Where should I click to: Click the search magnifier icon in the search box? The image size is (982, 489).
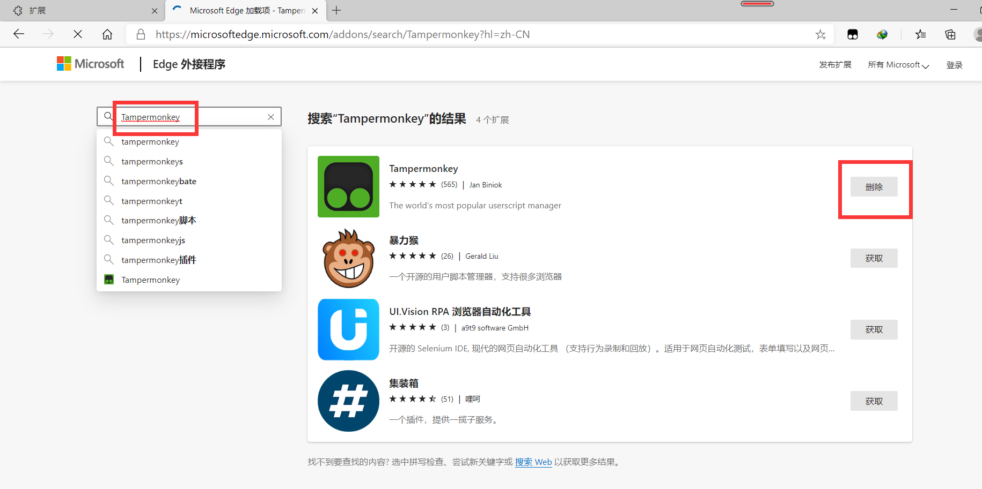(108, 116)
